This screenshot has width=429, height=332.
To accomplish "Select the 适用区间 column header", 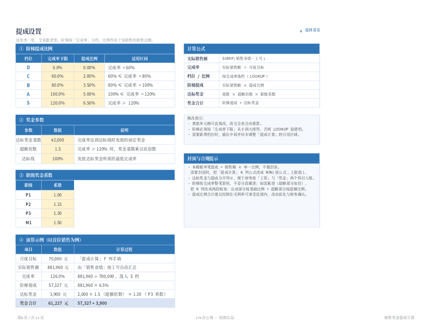I will coord(139,58).
